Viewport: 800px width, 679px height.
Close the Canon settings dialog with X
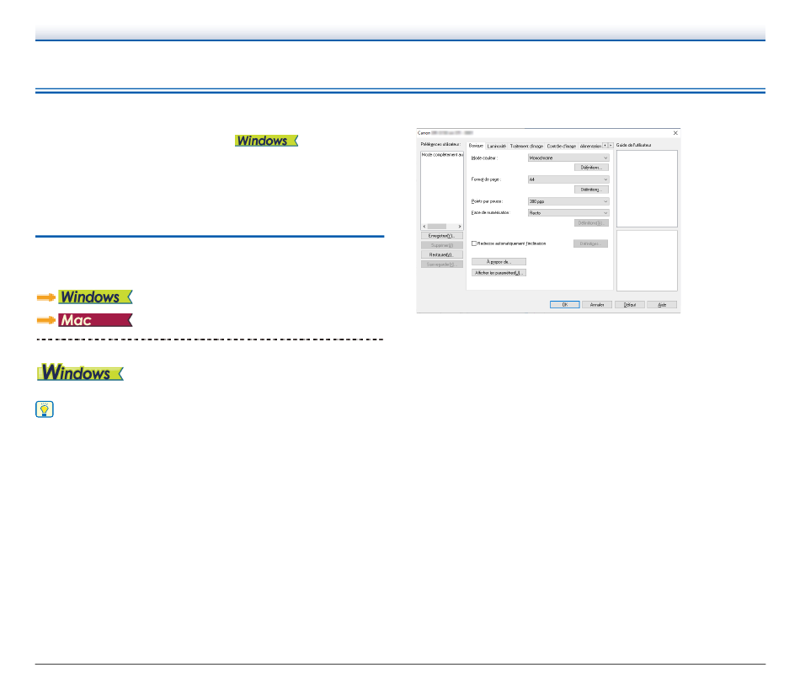click(x=675, y=133)
